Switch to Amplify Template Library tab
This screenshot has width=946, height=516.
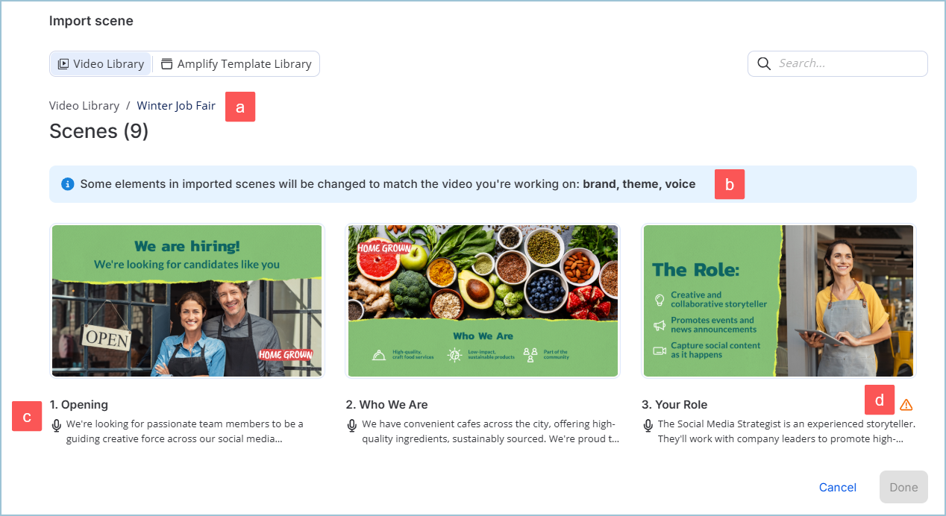(236, 64)
